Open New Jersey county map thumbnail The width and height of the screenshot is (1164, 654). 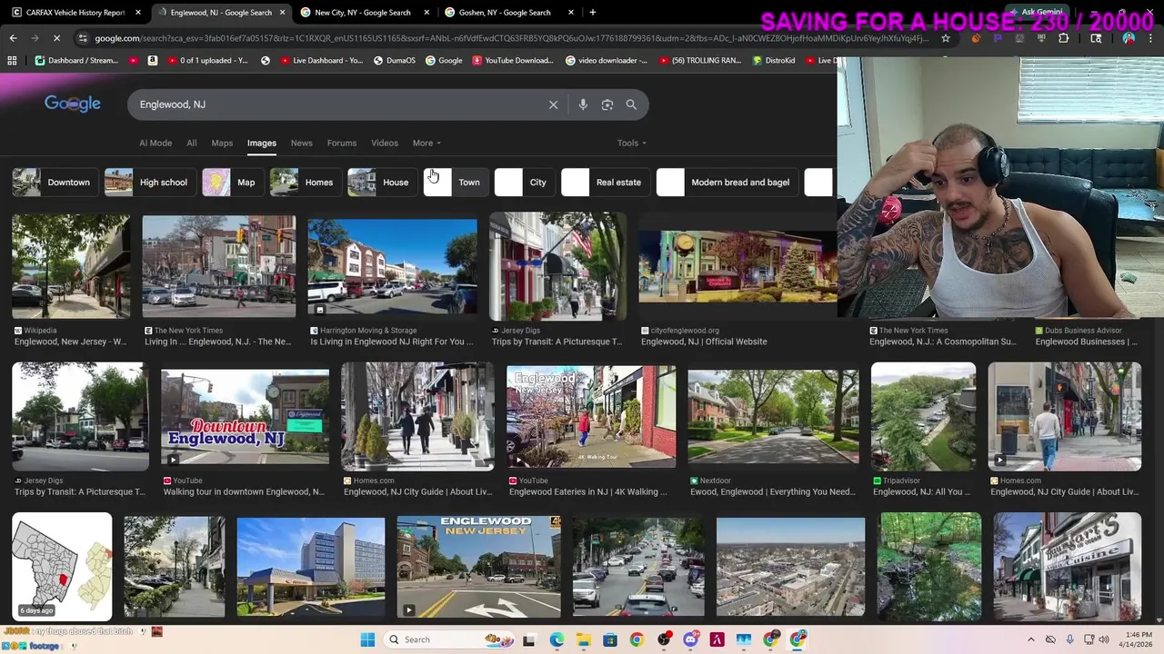click(62, 566)
